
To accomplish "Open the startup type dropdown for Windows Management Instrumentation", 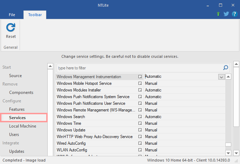I will (221, 77).
